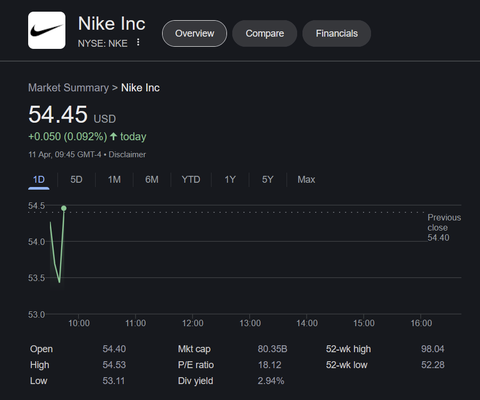Image resolution: width=480 pixels, height=400 pixels.
Task: Click the 52-wk high label
Action: coord(348,349)
